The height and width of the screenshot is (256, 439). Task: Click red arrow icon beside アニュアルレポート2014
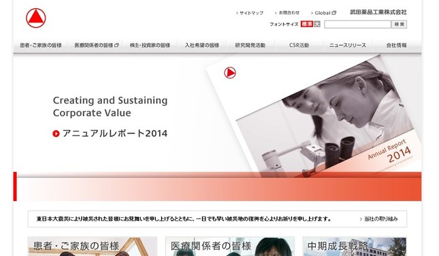point(56,133)
